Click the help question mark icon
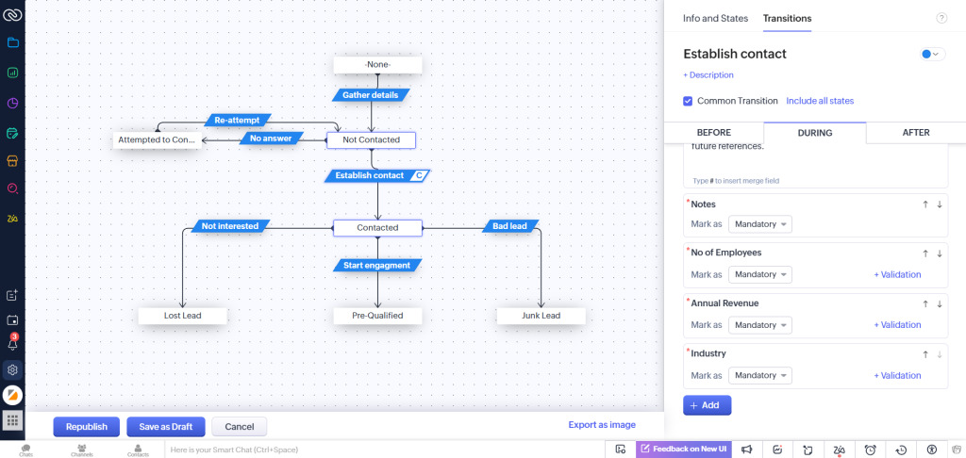This screenshot has height=458, width=966. tap(941, 19)
